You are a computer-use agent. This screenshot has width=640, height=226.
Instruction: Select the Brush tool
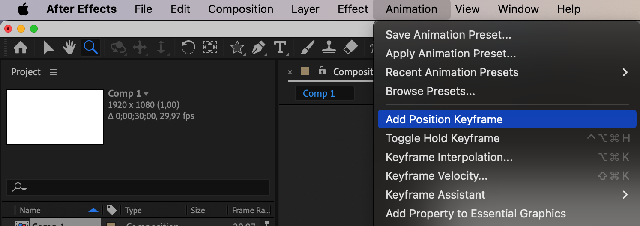pos(308,48)
